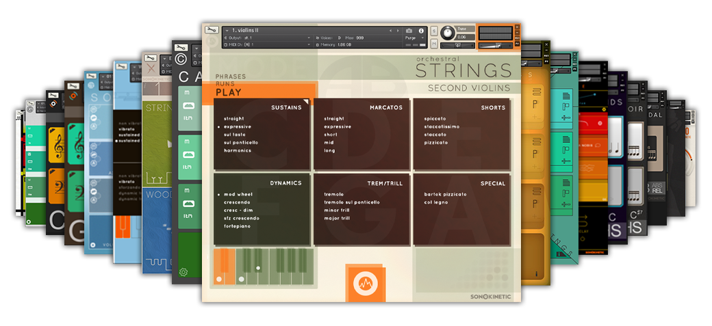712x326 pixels.
Task: Select 'pizzicato' under SHORTS
Action: point(436,142)
